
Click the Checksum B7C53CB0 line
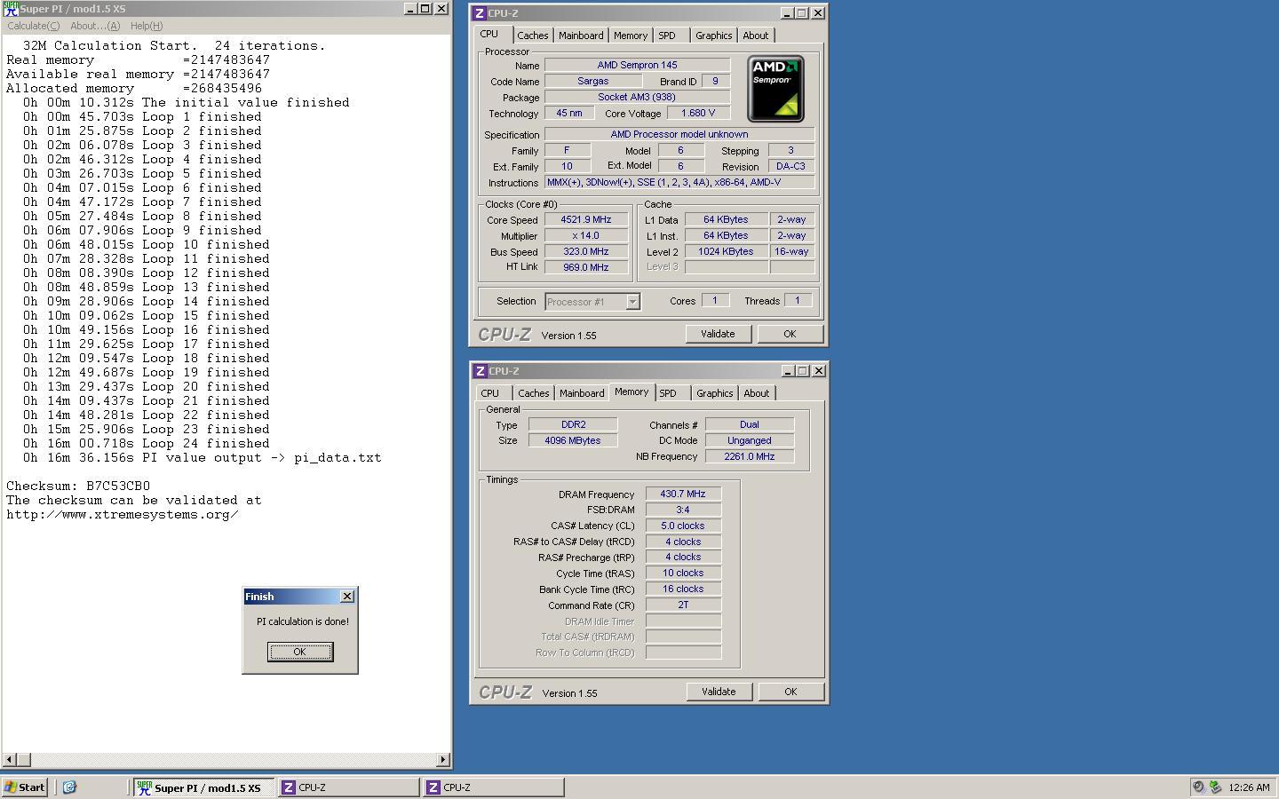click(78, 486)
